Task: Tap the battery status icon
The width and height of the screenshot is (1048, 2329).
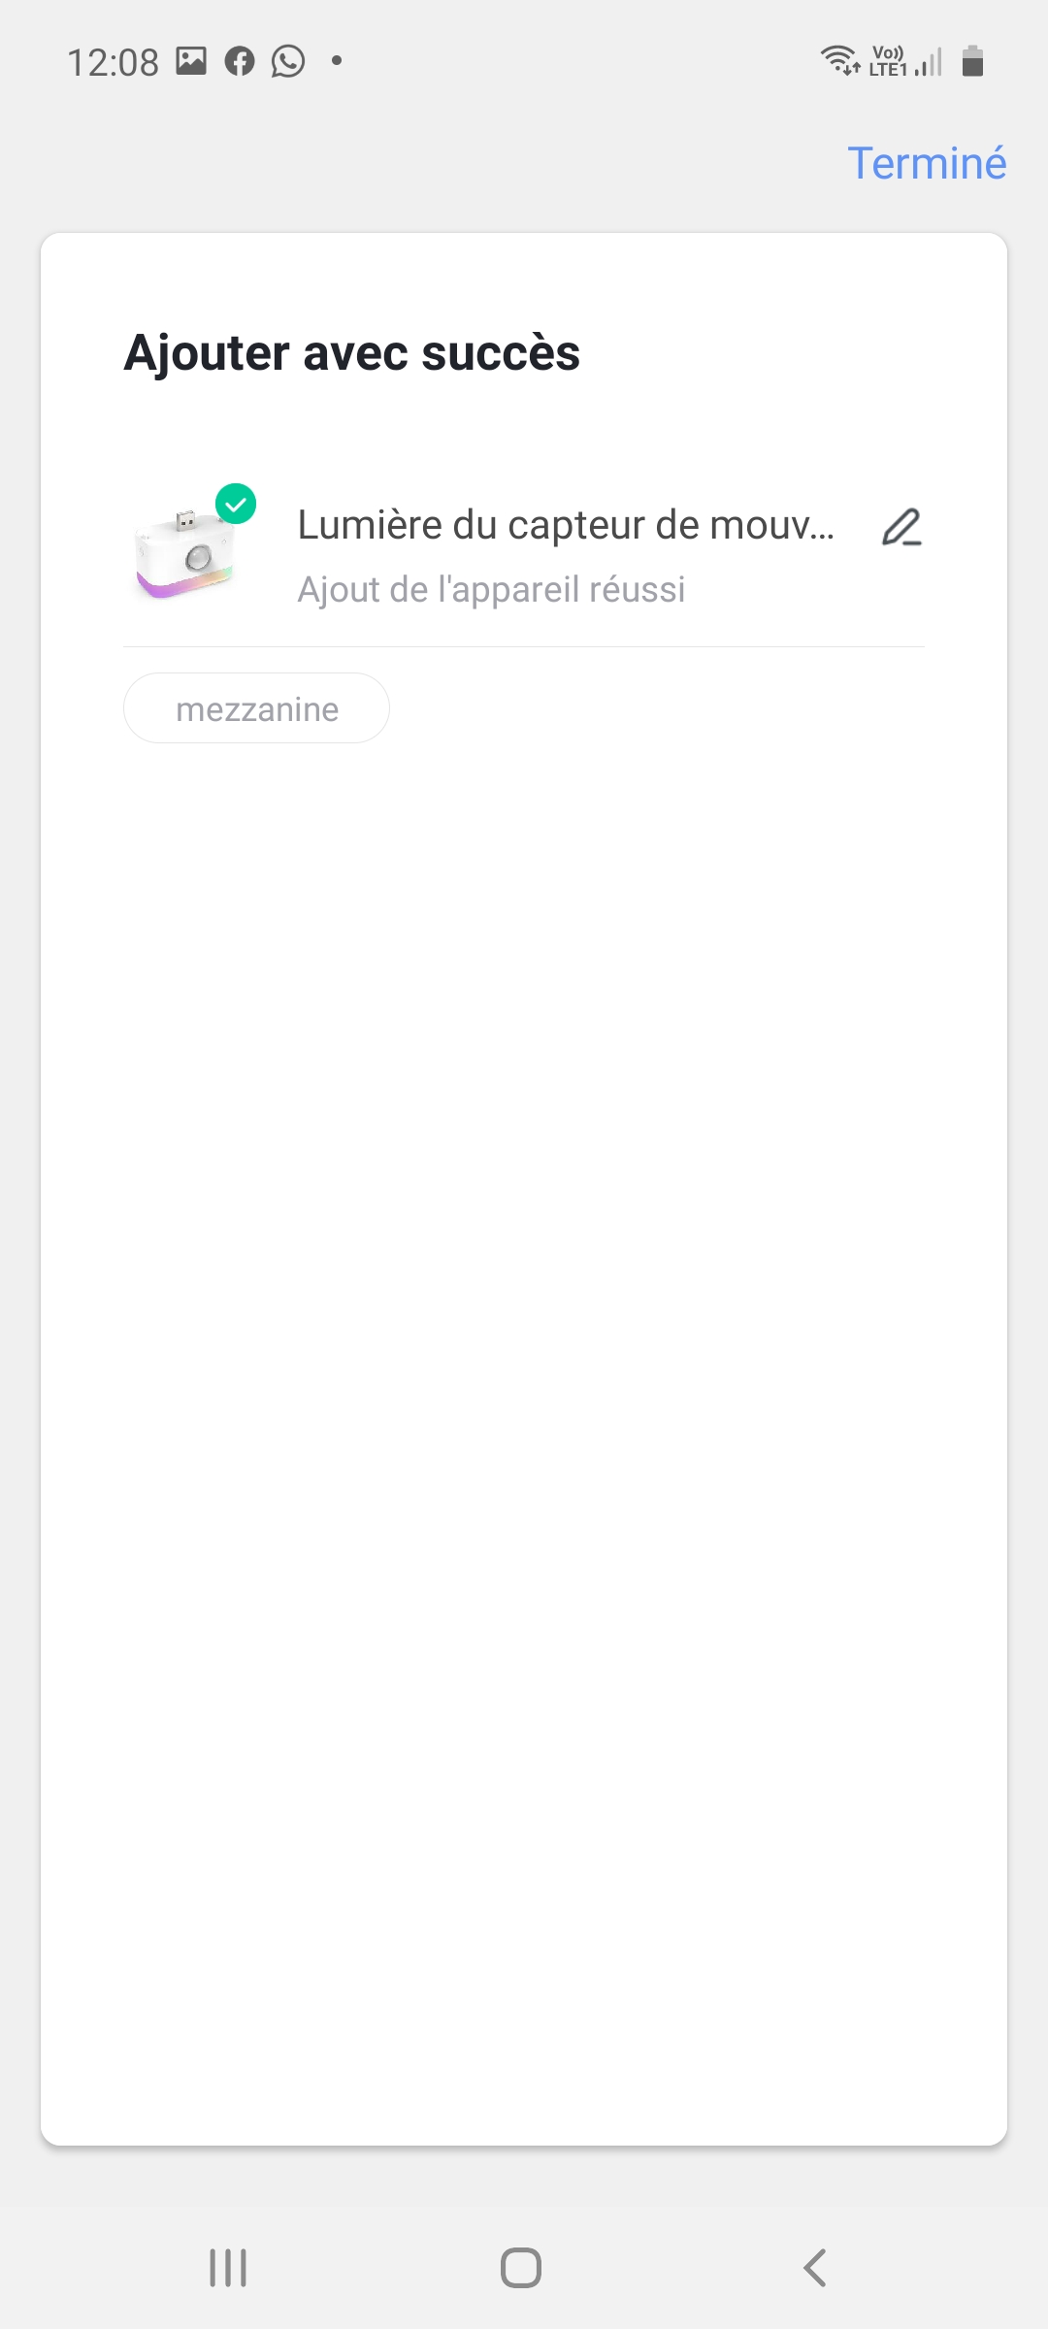Action: click(x=973, y=60)
